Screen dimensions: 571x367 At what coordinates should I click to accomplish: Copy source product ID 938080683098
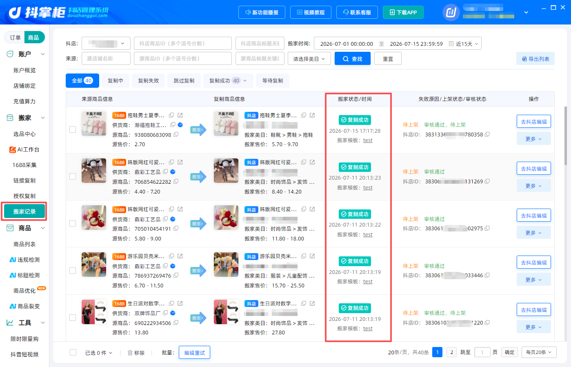[x=176, y=135]
